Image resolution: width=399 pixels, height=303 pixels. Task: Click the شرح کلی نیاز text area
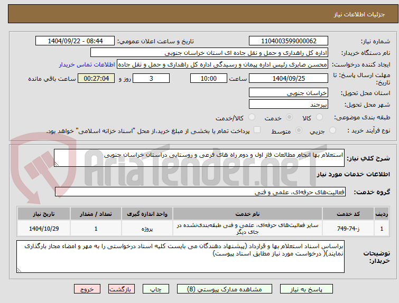point(199,158)
